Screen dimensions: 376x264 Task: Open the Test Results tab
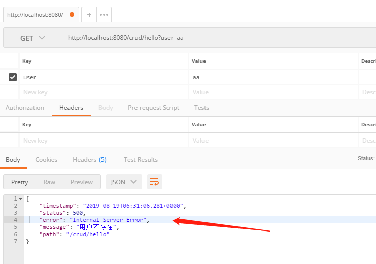point(141,160)
